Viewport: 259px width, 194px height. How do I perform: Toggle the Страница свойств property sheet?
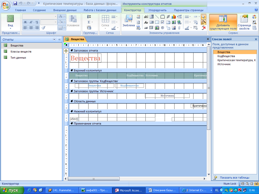click(244, 22)
